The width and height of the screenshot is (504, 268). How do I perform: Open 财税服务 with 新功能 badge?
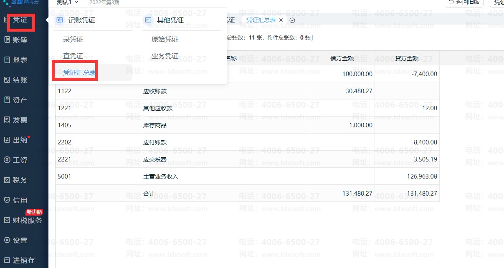point(23,220)
